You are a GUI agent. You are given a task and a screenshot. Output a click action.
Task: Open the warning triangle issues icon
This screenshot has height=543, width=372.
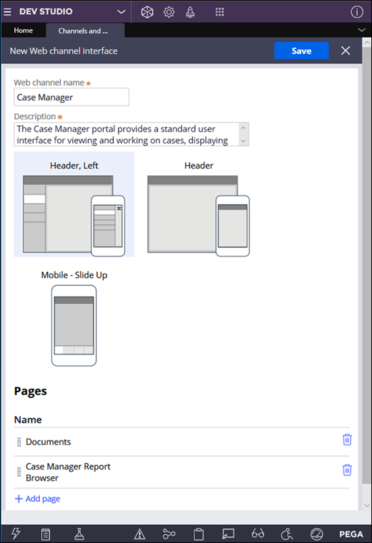point(139,534)
